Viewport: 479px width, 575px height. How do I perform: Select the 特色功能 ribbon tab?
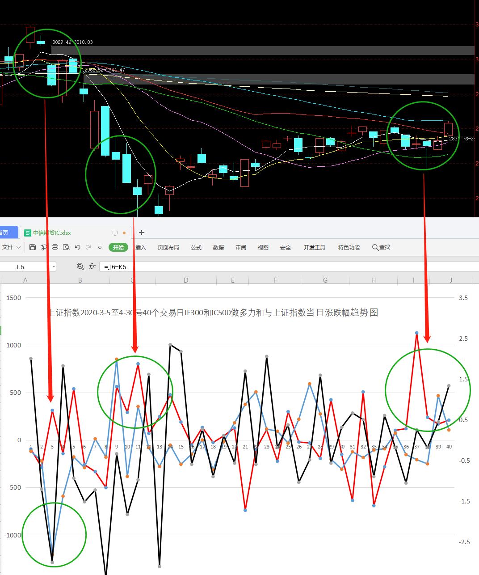pyautogui.click(x=349, y=247)
